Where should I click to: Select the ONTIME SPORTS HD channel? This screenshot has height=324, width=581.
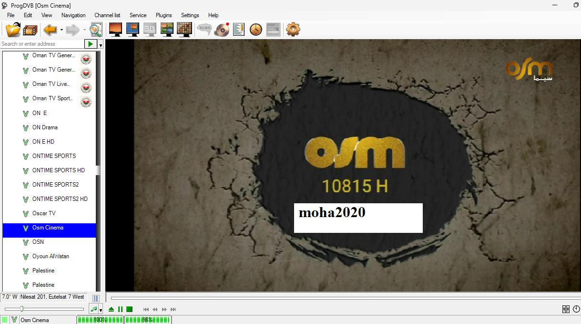[59, 170]
